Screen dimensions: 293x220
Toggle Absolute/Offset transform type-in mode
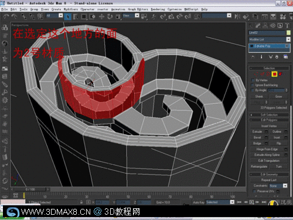(x=88, y=202)
